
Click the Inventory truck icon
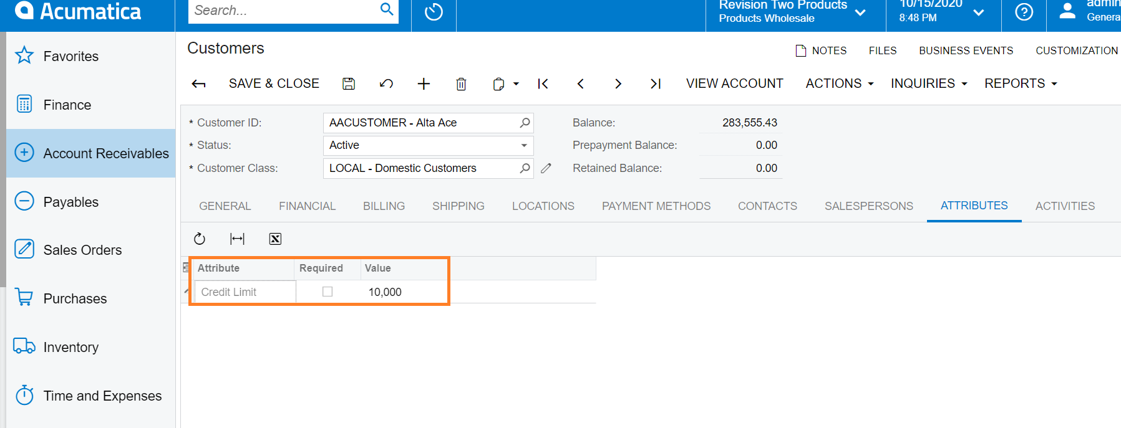(x=24, y=346)
